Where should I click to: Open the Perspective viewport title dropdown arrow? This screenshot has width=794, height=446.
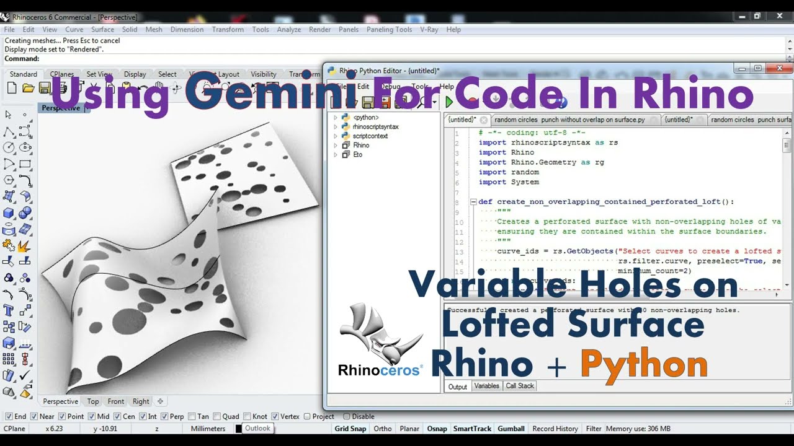pos(87,108)
